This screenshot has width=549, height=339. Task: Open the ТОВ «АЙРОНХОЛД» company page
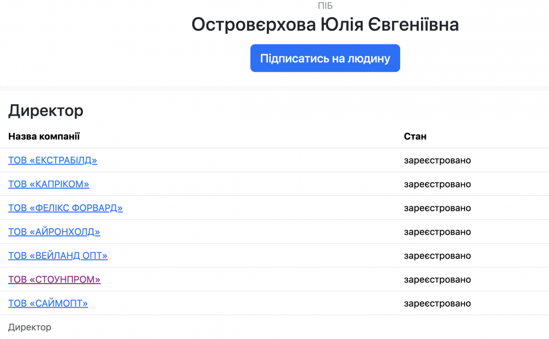[54, 232]
